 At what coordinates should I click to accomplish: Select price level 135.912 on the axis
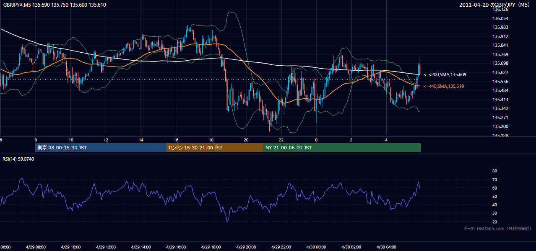pyautogui.click(x=500, y=36)
